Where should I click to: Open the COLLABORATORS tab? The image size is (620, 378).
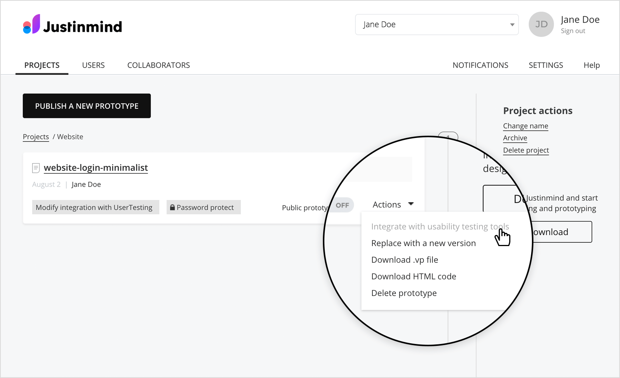pyautogui.click(x=158, y=65)
